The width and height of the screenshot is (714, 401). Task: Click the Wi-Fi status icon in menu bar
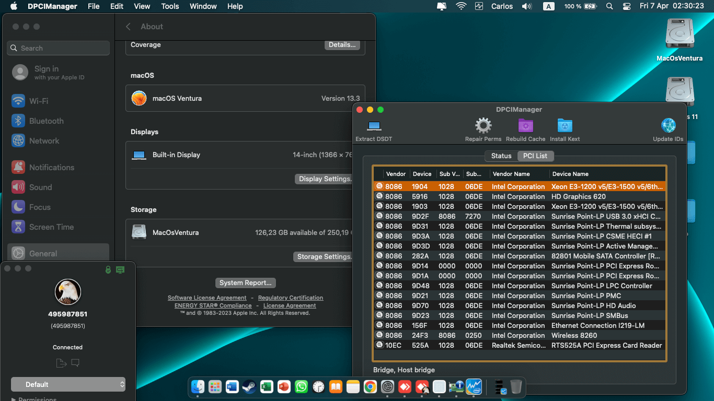461,6
